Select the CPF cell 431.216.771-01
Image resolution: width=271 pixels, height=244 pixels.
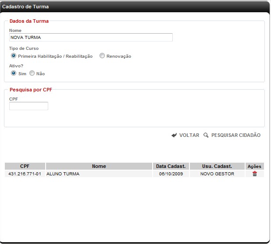pyautogui.click(x=25, y=174)
